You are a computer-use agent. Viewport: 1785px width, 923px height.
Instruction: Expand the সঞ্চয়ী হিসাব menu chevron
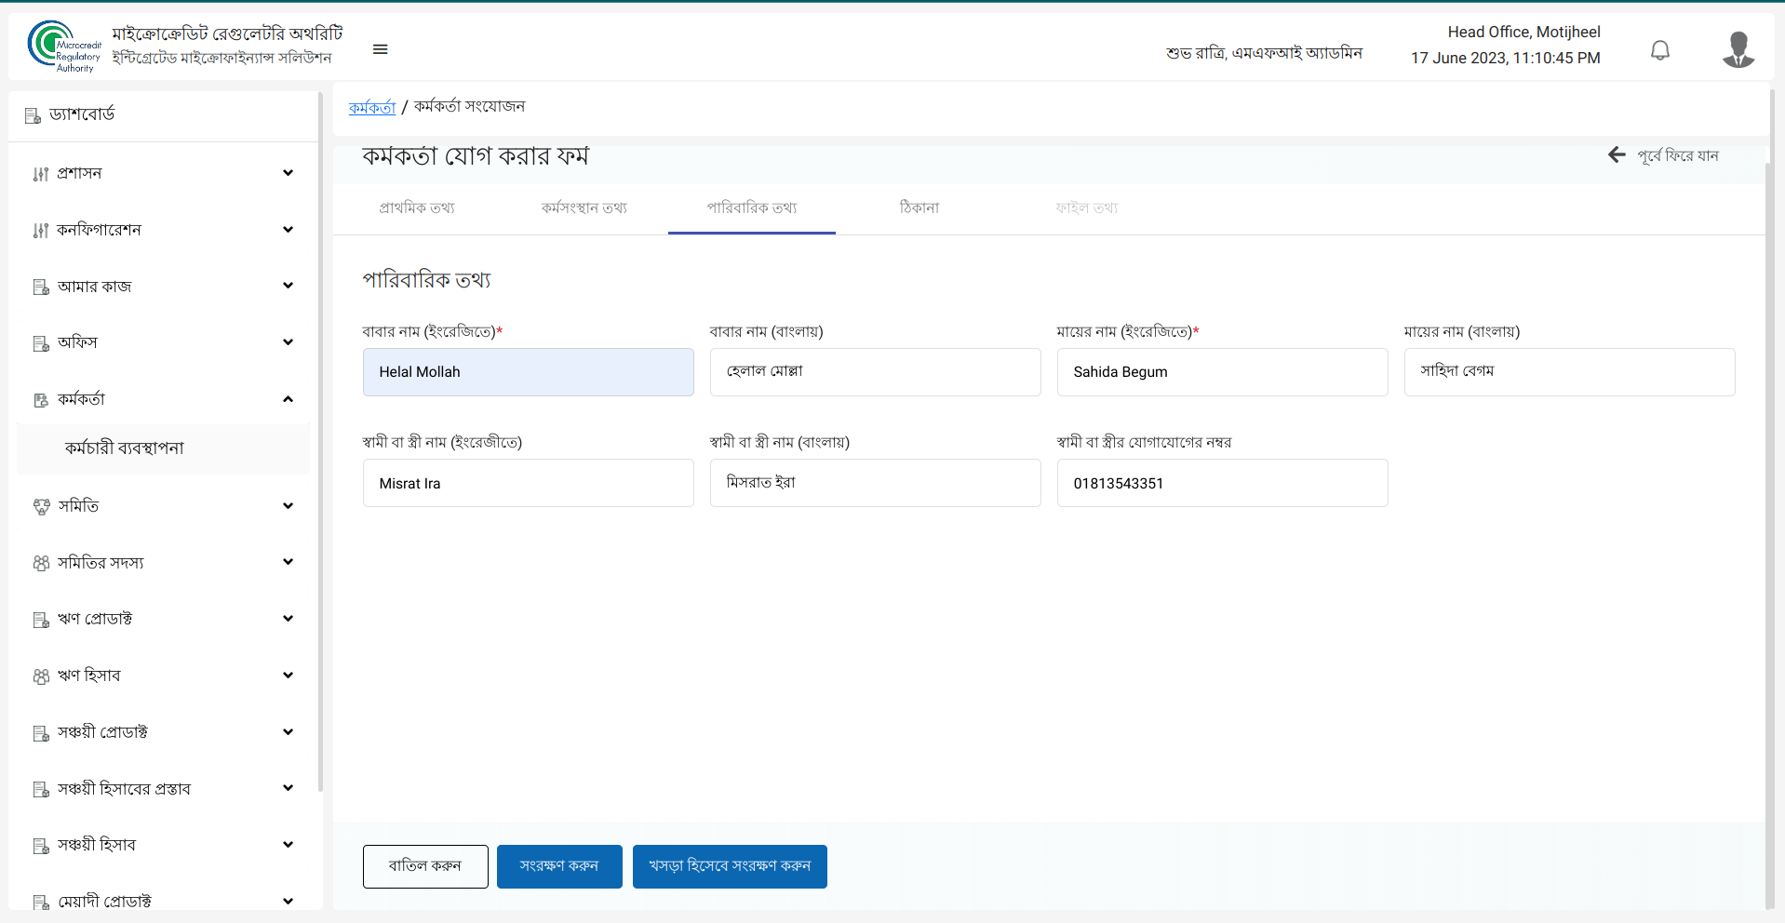[288, 845]
